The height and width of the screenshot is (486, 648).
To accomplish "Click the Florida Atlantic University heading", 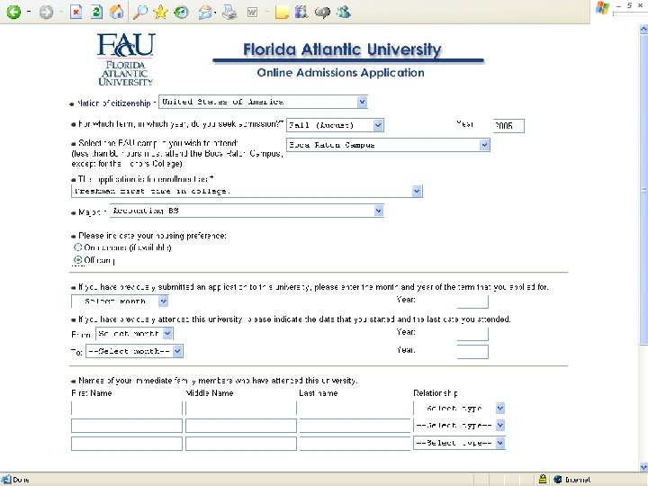I will [342, 49].
